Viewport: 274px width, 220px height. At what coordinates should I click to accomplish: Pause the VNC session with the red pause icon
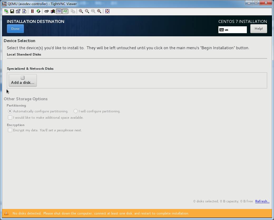tap(32, 11)
